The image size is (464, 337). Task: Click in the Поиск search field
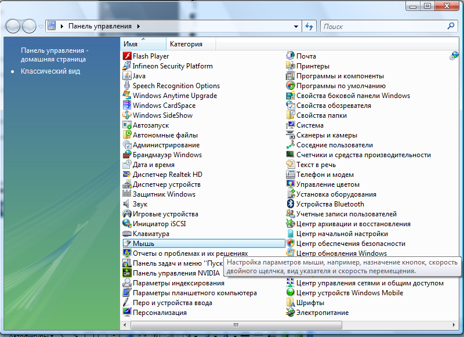[383, 26]
